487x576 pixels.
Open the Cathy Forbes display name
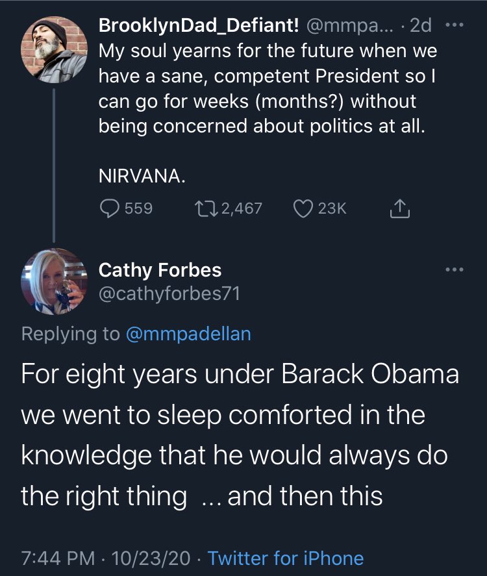click(x=160, y=269)
